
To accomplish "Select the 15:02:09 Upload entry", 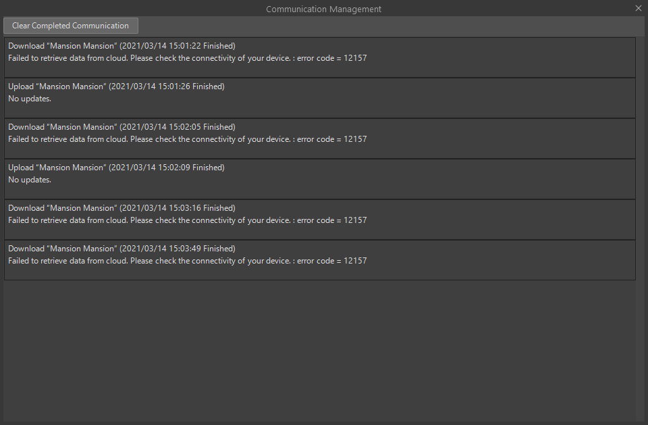I will click(319, 179).
